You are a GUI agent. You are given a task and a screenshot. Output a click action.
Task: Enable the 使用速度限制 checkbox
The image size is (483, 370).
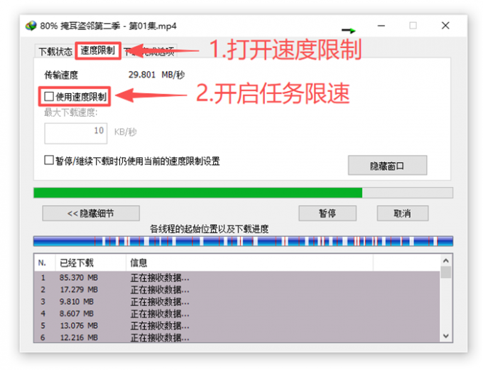[x=49, y=97]
